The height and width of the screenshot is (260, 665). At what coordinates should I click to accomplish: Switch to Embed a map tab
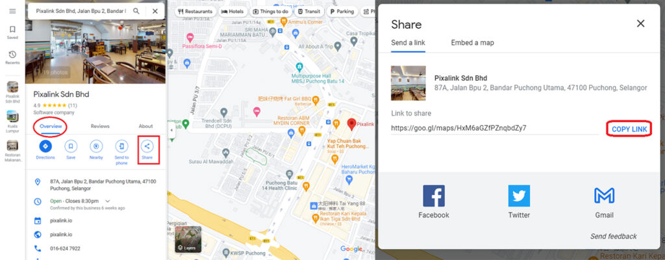tap(473, 42)
